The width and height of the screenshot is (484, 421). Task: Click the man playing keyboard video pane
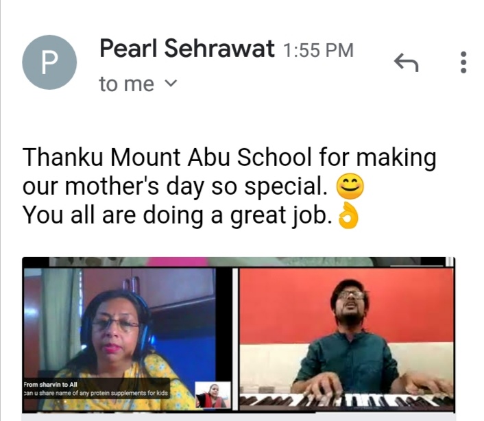[346, 339]
